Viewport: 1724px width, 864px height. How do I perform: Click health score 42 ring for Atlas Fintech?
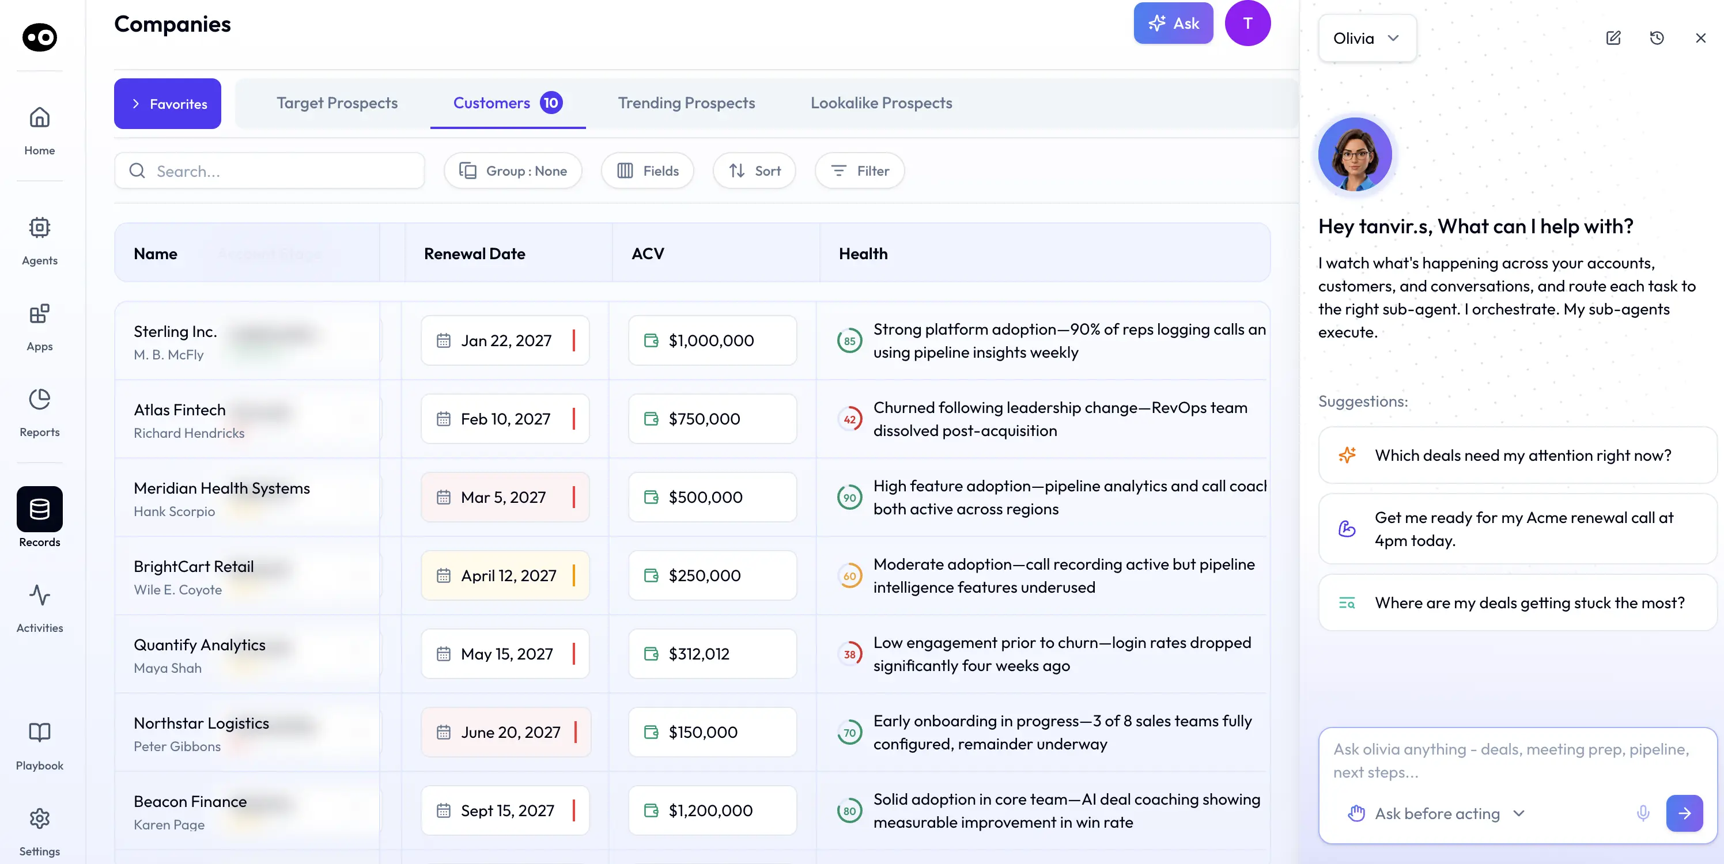pos(850,420)
